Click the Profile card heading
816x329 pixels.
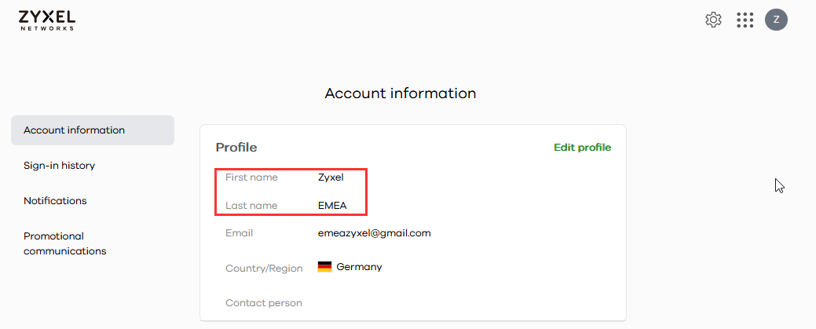[236, 148]
